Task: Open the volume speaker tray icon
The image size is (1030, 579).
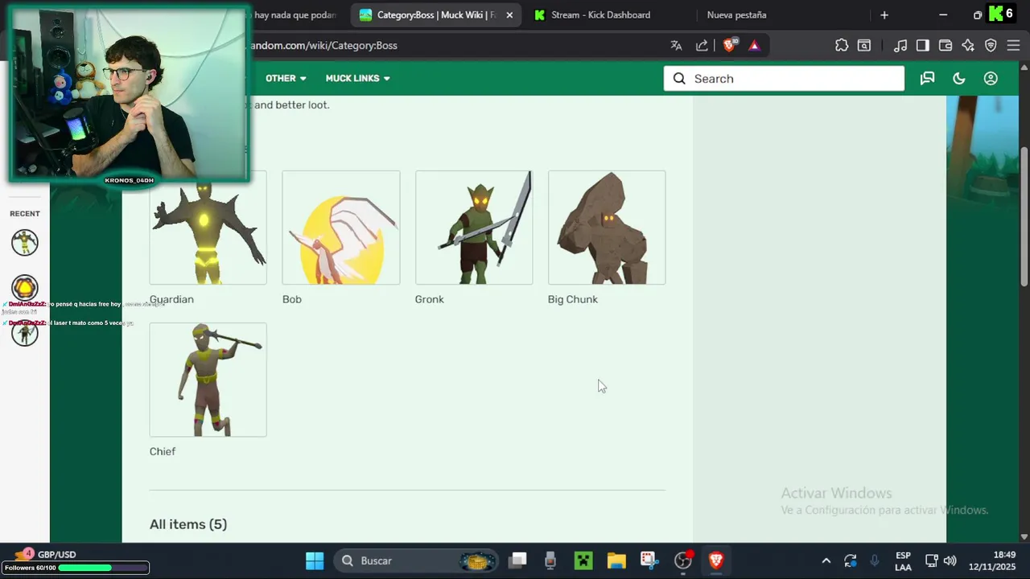Action: coord(950,561)
